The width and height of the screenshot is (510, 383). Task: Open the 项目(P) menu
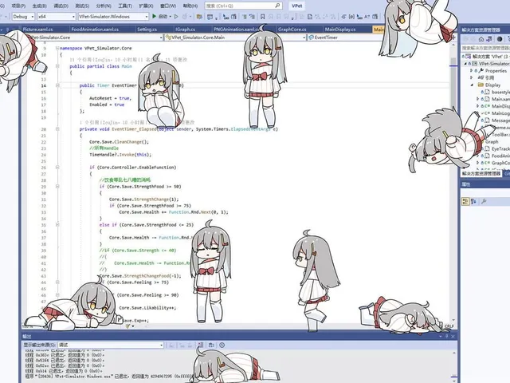pos(18,6)
